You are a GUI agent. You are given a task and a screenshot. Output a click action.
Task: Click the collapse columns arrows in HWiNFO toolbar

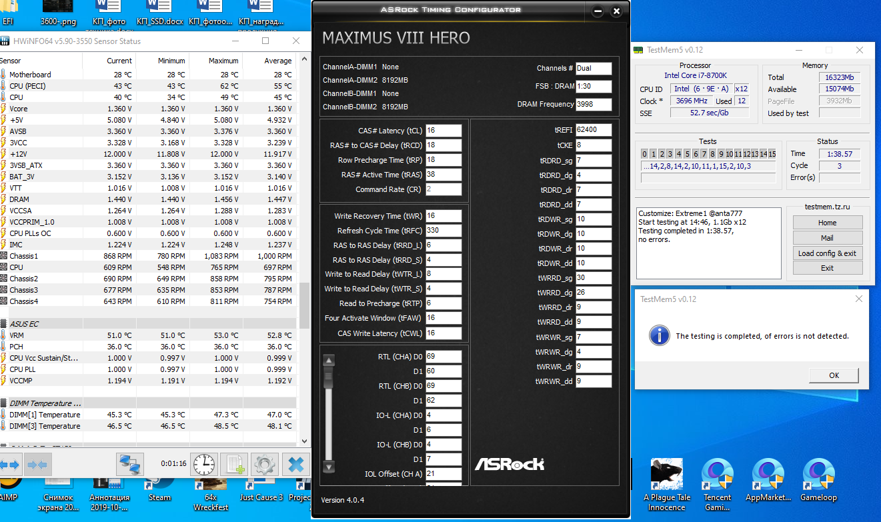click(37, 463)
